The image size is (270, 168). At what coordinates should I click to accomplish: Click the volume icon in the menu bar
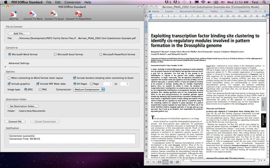(209, 2)
